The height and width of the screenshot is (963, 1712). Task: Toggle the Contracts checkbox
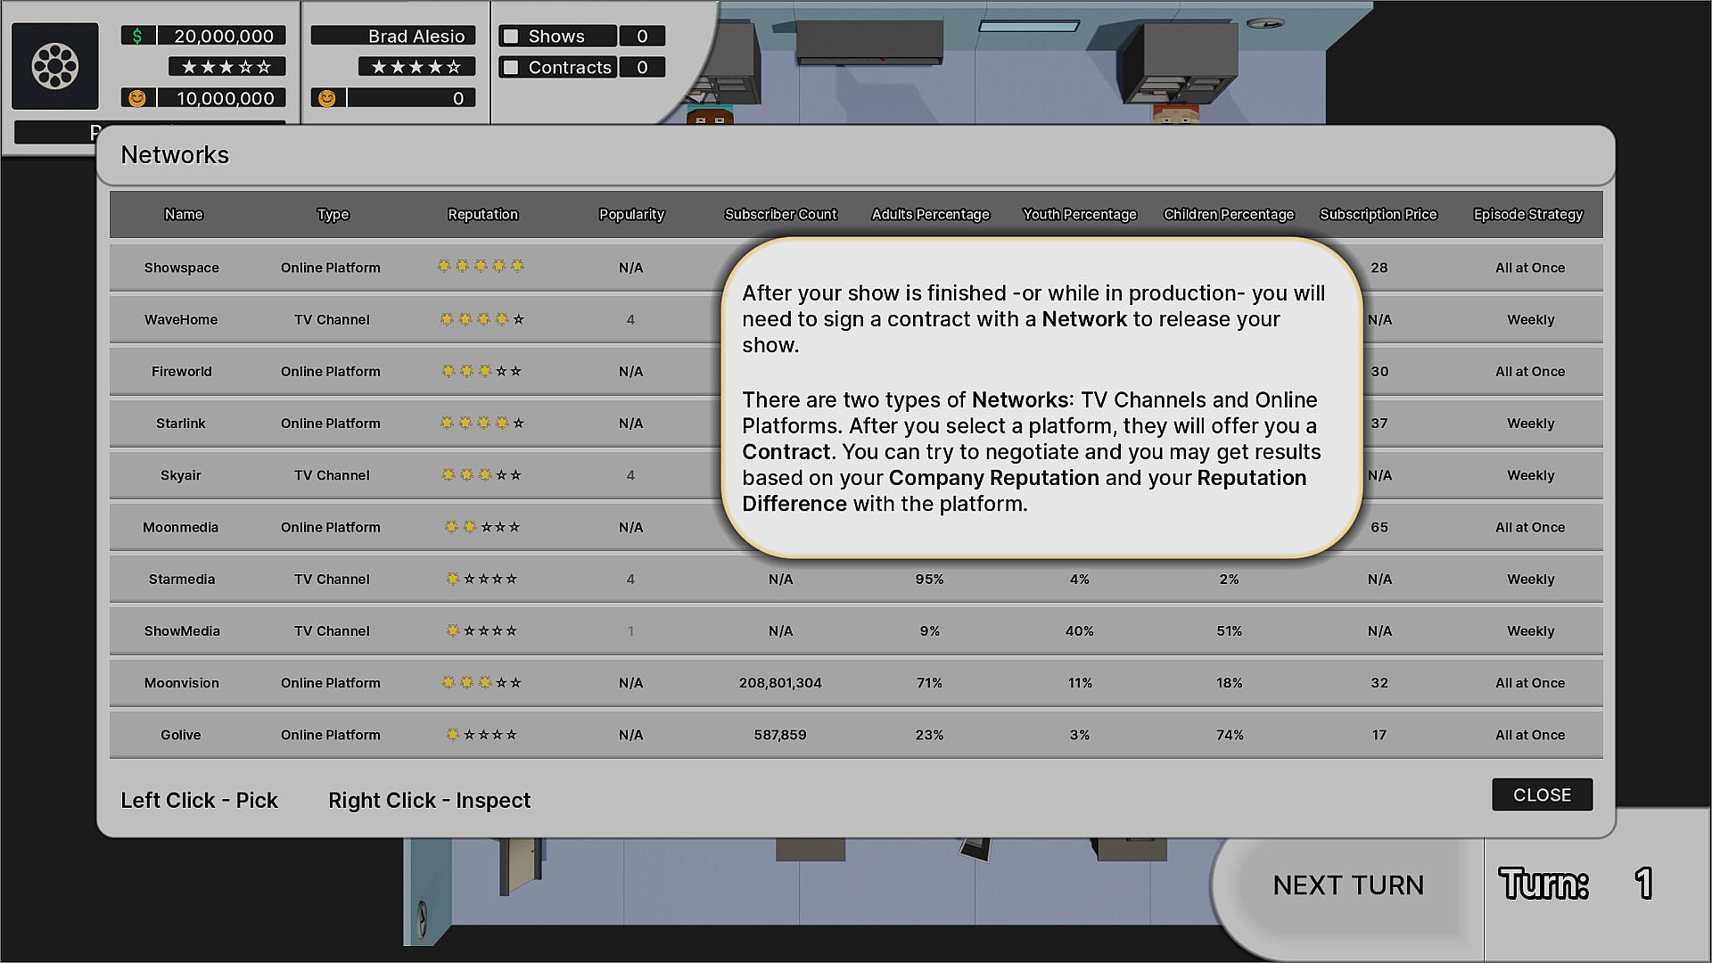[x=512, y=68]
